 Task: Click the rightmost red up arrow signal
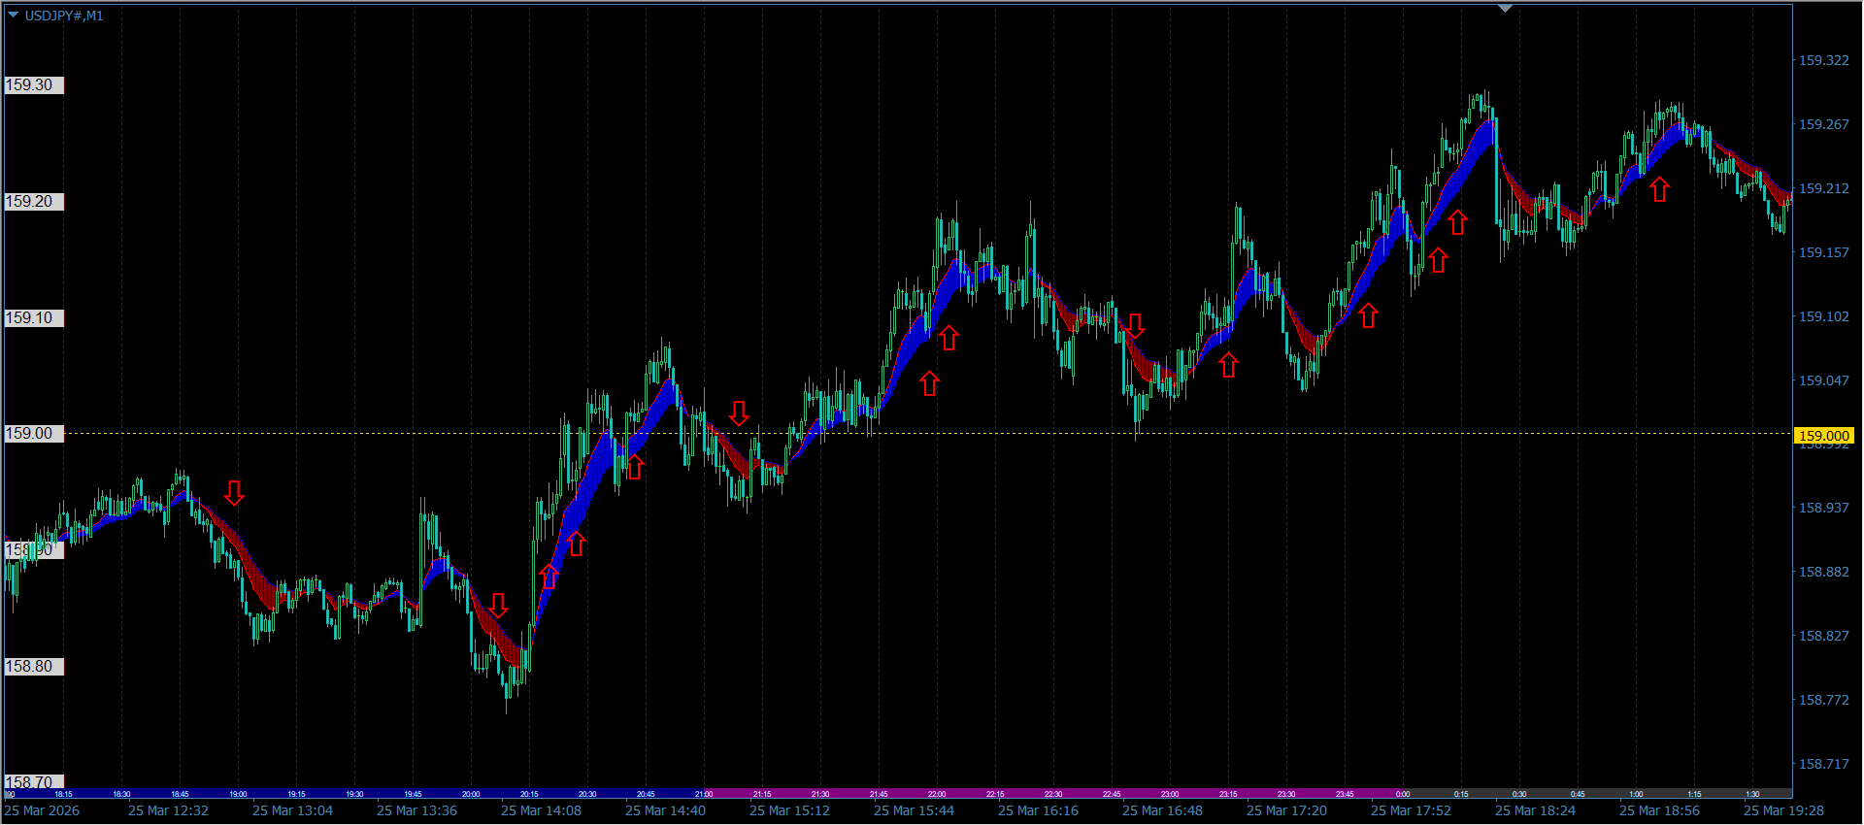[1659, 189]
